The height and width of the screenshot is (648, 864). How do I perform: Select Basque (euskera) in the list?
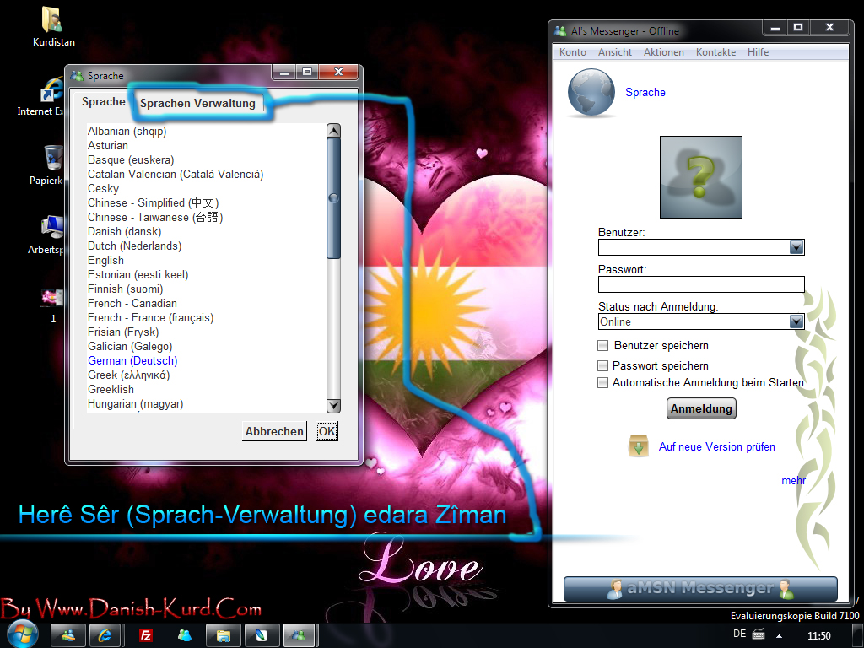click(x=131, y=159)
